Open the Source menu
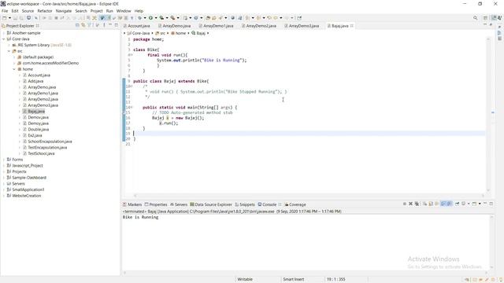 click(x=28, y=11)
